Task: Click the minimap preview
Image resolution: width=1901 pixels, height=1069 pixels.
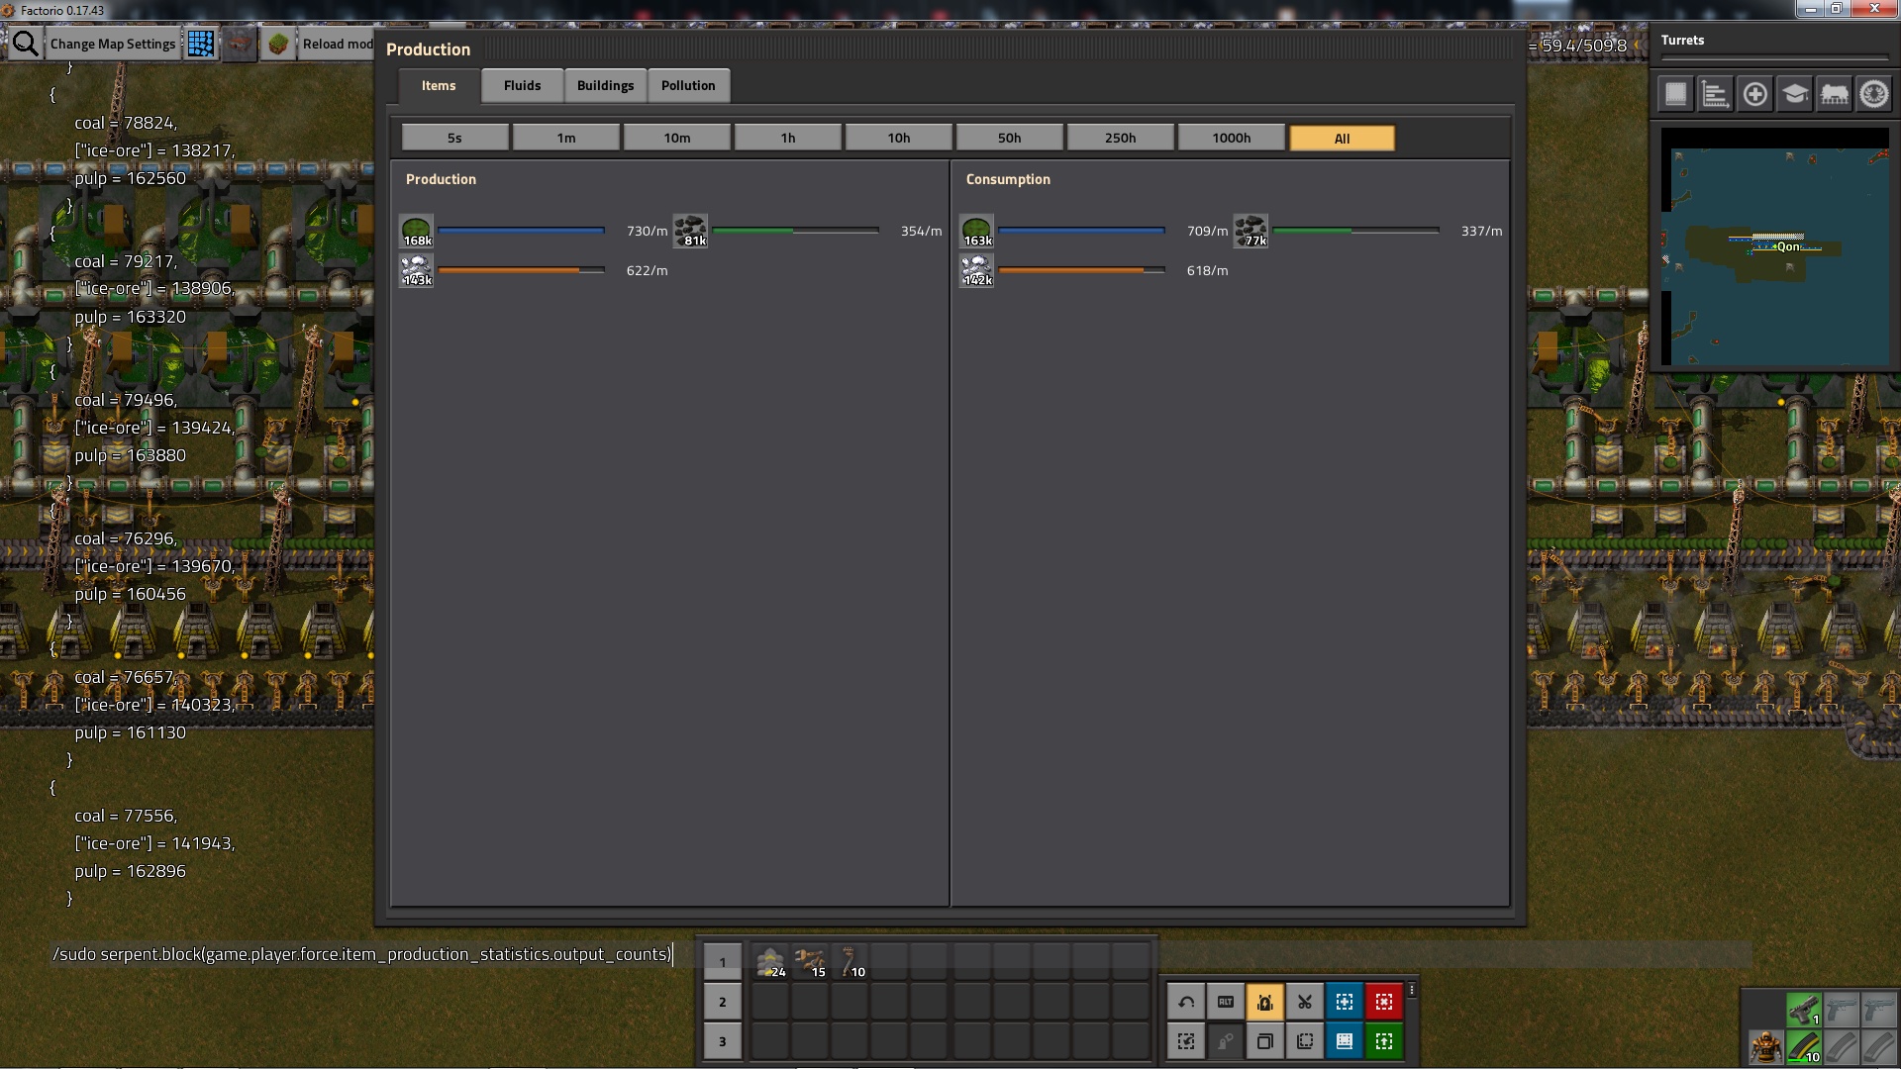Action: pyautogui.click(x=1775, y=246)
